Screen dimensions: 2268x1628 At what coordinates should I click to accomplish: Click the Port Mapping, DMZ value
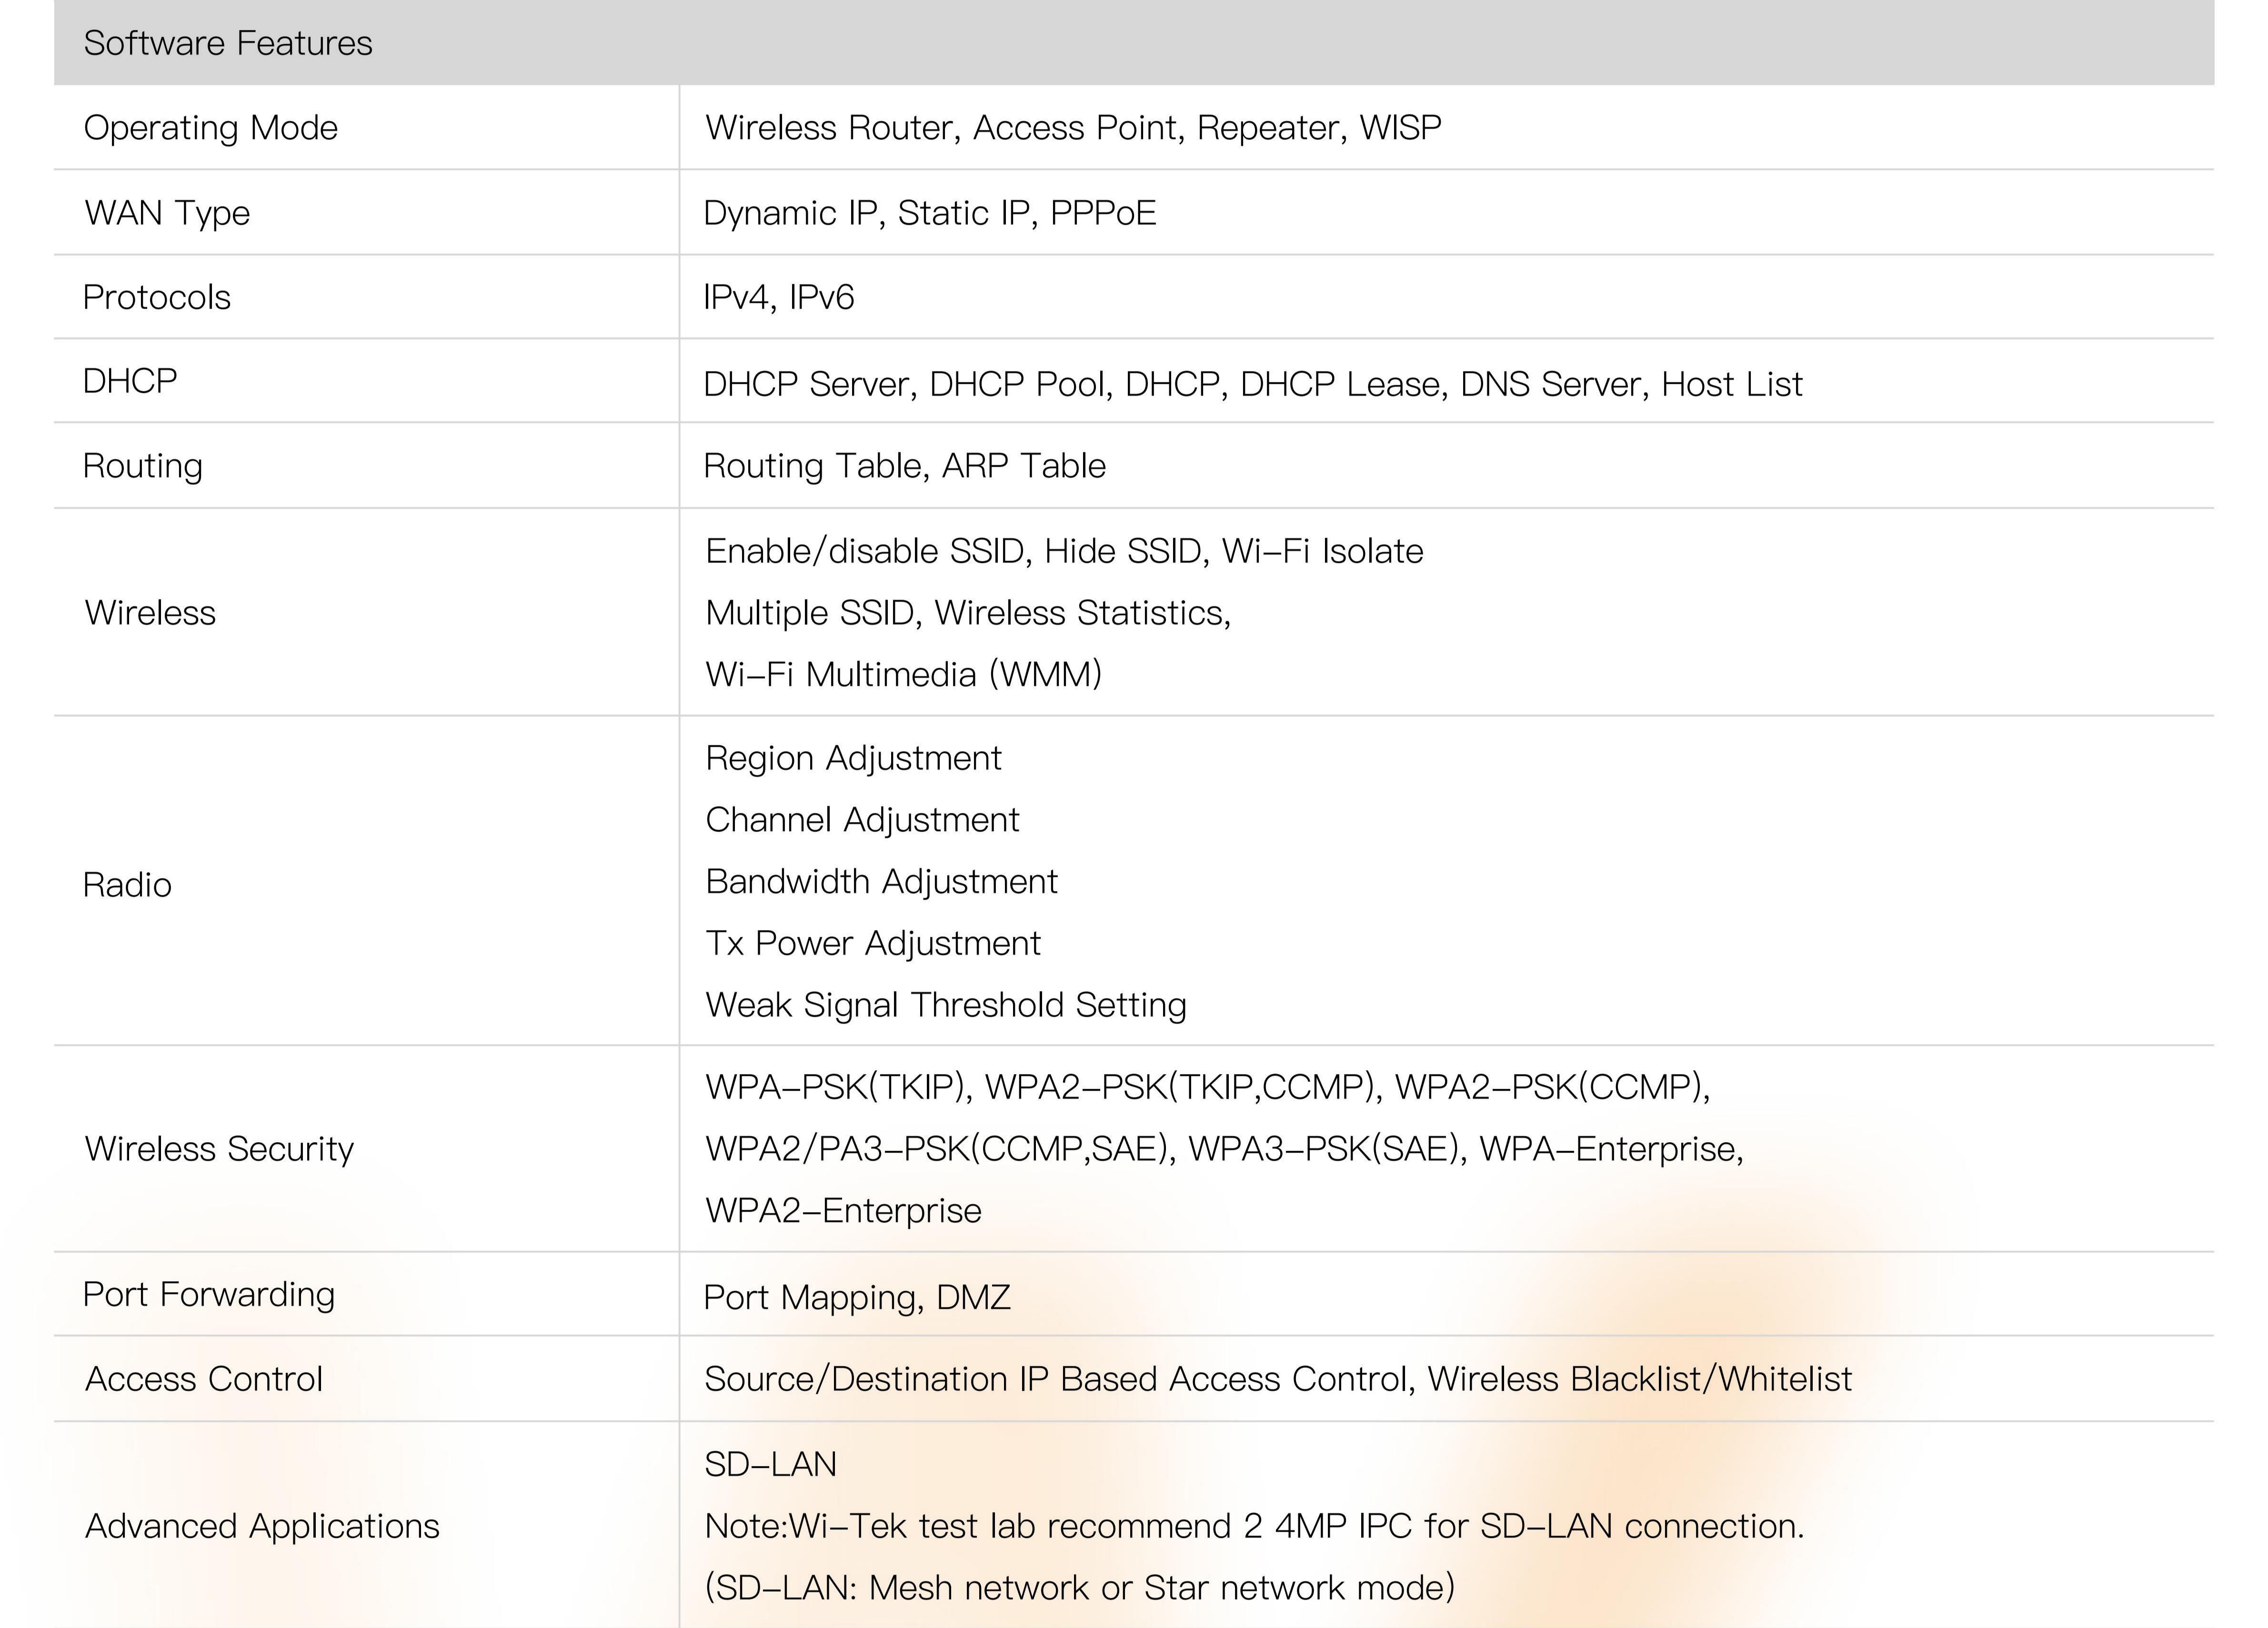pos(857,1297)
